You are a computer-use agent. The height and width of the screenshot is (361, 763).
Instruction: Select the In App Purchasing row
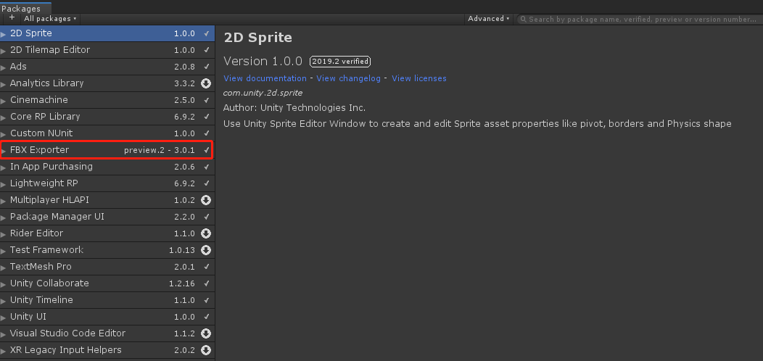107,167
